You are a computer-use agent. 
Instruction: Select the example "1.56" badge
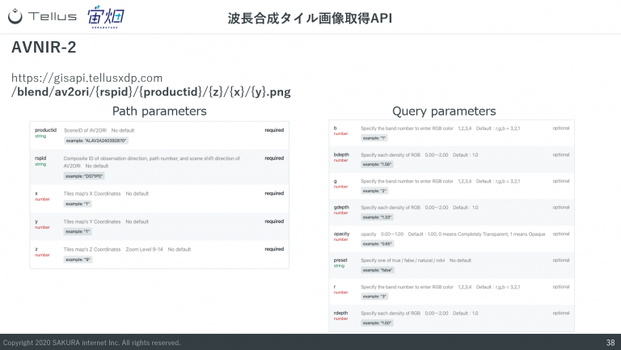pos(377,164)
